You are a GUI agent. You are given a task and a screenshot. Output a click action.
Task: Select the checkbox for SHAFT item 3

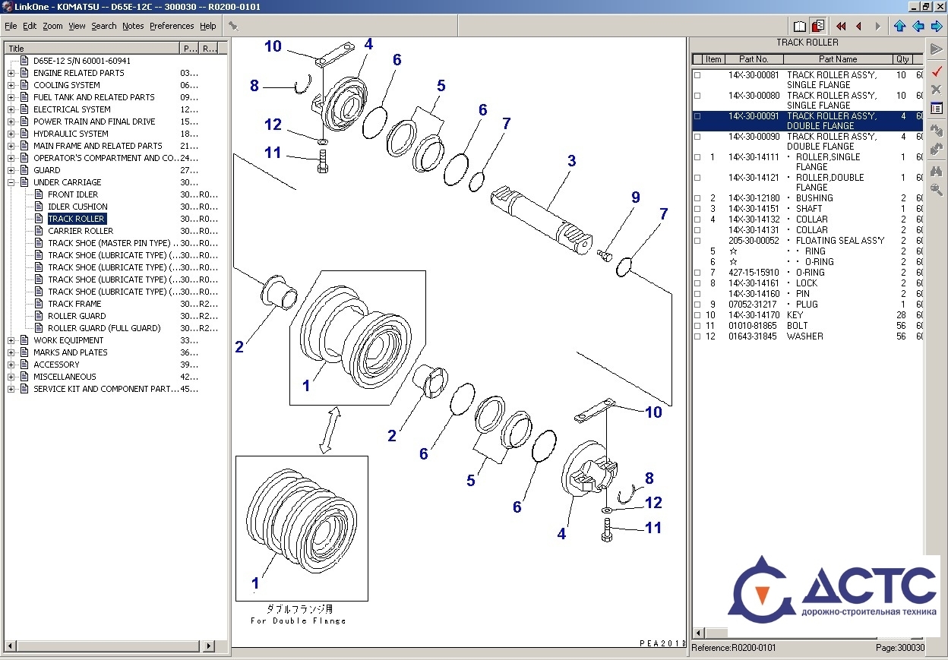coord(697,209)
